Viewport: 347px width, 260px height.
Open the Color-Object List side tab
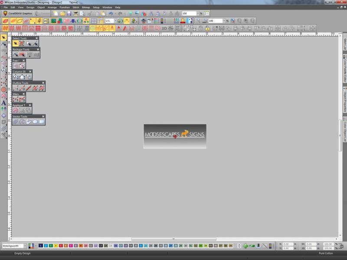(345, 129)
